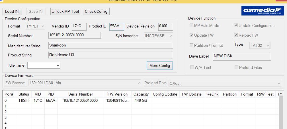Select port row 1 in the table
Screen dimensions: 287x129
coord(140,106)
